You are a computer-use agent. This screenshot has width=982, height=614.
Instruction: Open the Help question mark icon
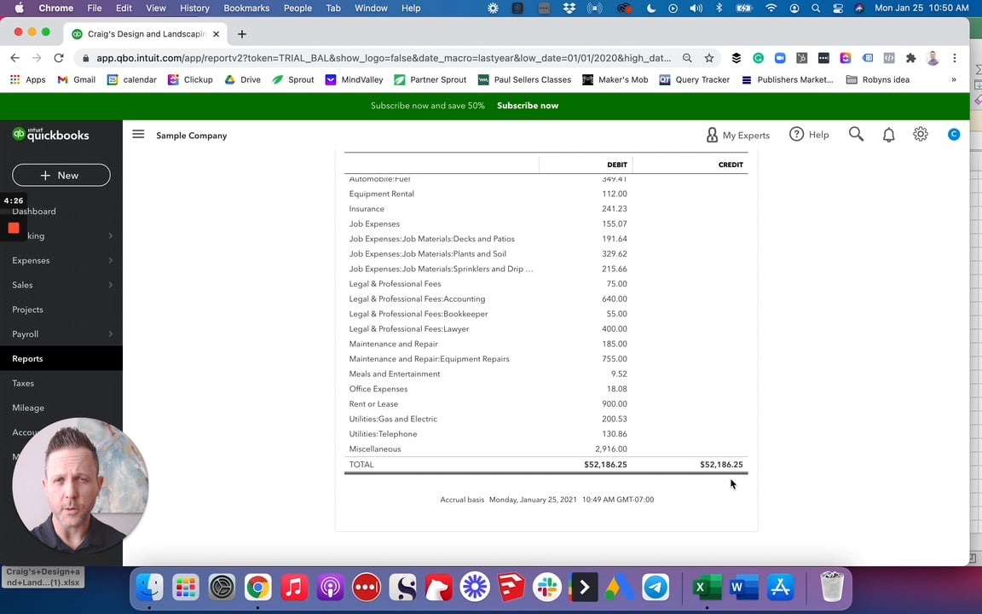point(796,134)
